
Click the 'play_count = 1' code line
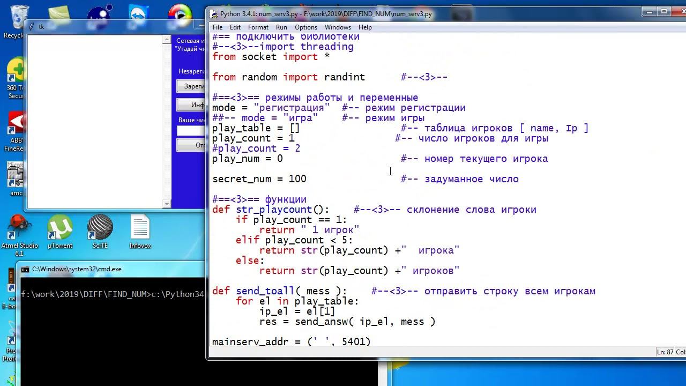(x=253, y=138)
